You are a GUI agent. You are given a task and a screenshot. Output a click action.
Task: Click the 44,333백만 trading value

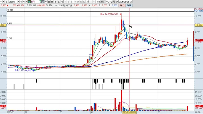click(60, 5)
